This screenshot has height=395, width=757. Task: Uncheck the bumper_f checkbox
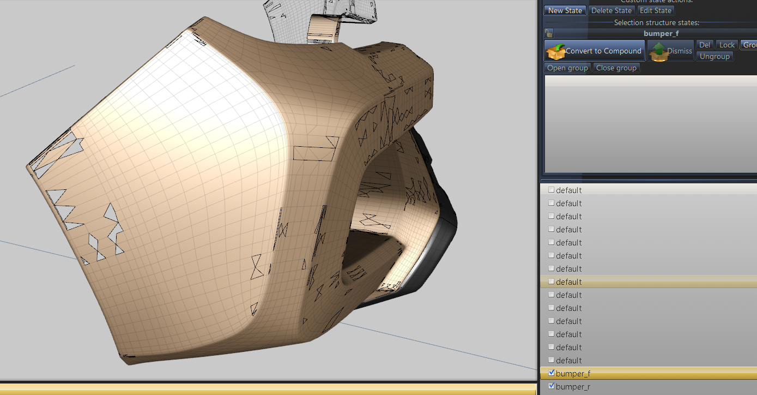[x=552, y=373]
